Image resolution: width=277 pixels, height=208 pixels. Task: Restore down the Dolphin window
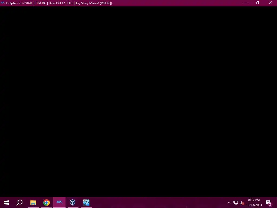click(x=258, y=3)
